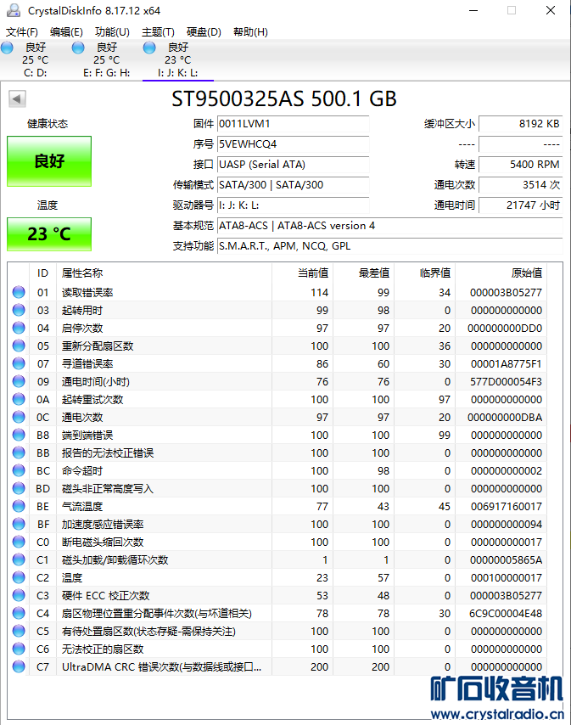
Task: Select the 读取错误率 attribute name
Action: click(87, 293)
